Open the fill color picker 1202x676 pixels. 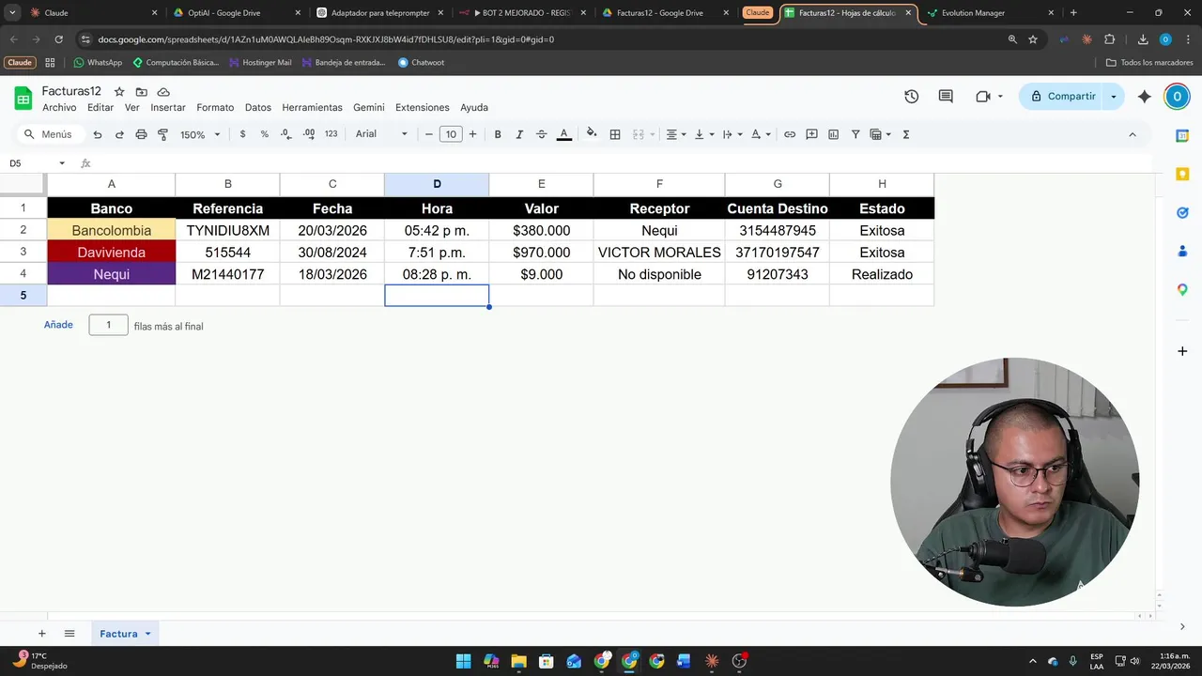click(x=592, y=134)
